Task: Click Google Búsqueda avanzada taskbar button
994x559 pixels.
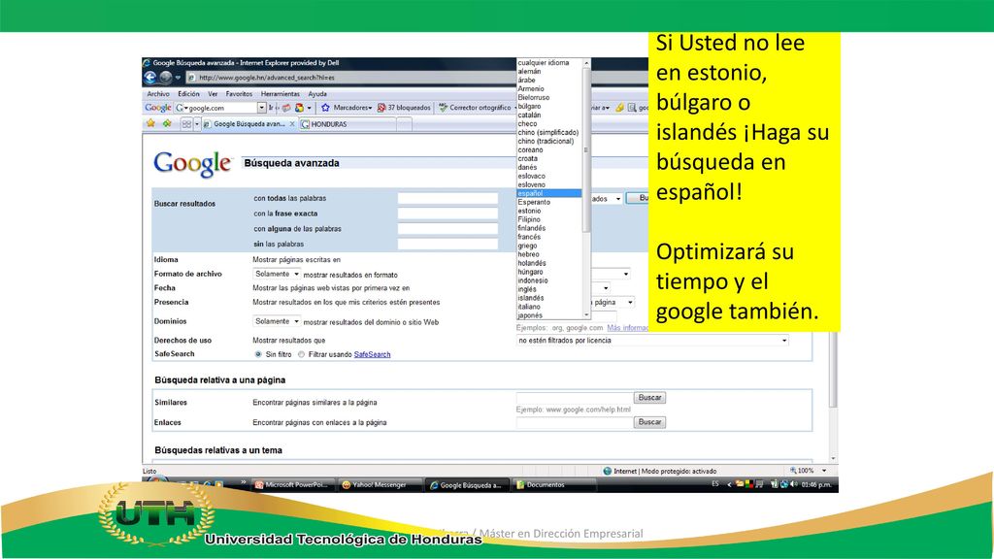Action: pyautogui.click(x=467, y=485)
